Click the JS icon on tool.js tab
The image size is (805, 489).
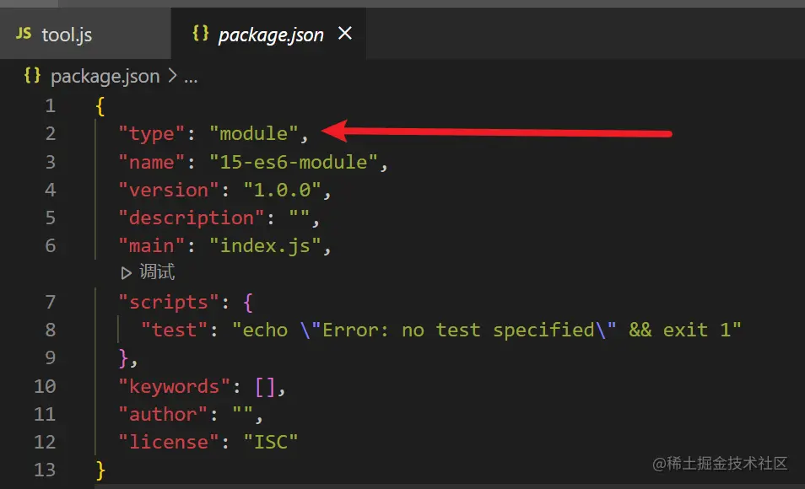[24, 35]
